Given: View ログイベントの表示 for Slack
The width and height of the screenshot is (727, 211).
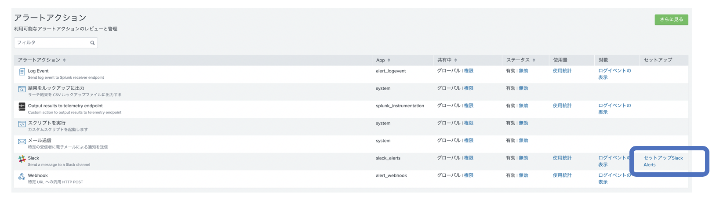Looking at the screenshot, I should 614,161.
